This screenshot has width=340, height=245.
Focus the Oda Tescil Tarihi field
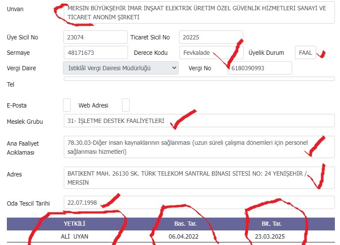(199, 203)
